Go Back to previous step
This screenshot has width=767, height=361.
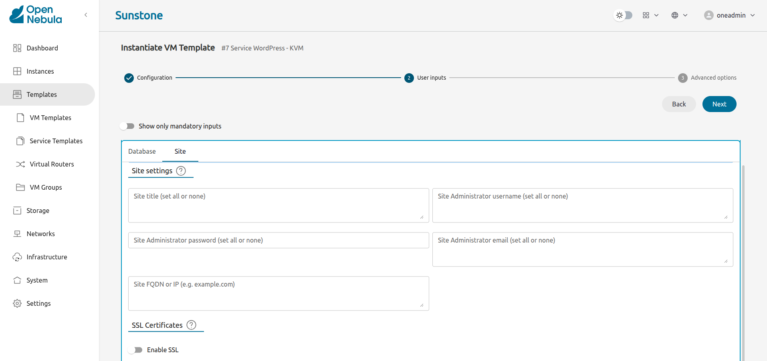[679, 104]
